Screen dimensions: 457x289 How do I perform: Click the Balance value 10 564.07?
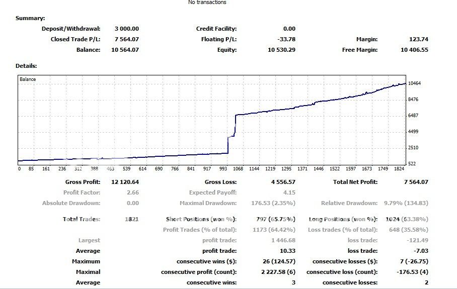point(125,50)
